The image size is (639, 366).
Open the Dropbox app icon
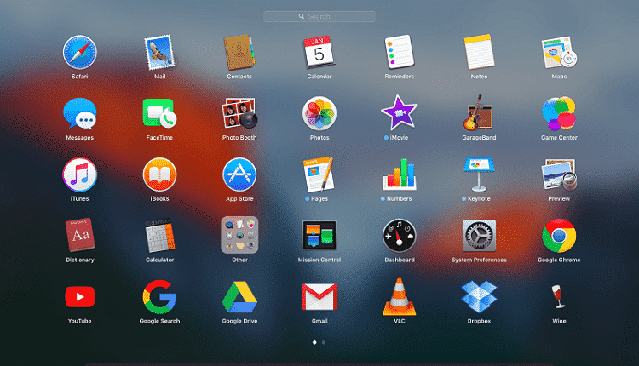point(479,297)
